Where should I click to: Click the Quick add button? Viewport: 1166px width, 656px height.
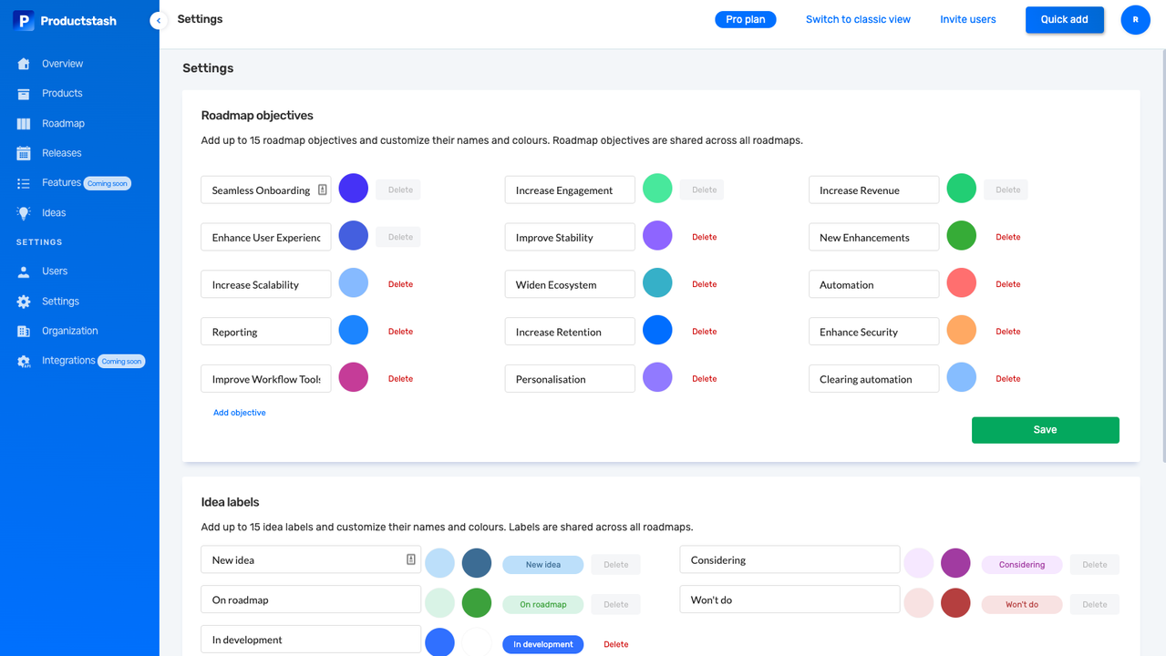click(1064, 19)
